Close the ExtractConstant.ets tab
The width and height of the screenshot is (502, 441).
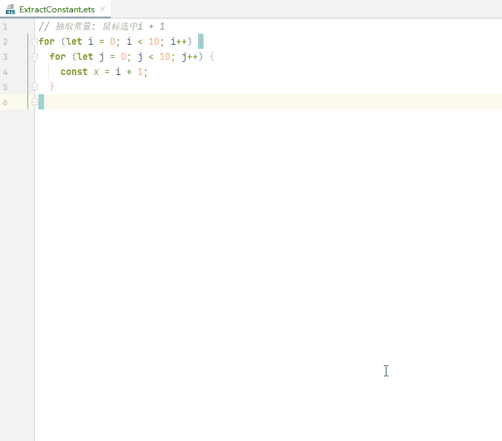tap(102, 10)
